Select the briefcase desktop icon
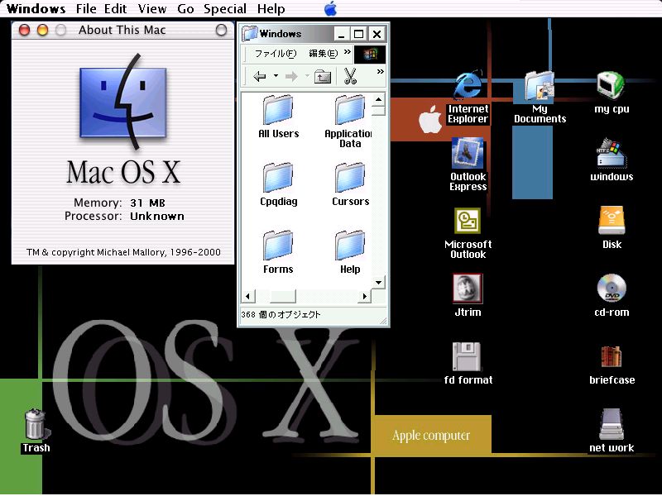 (612, 357)
